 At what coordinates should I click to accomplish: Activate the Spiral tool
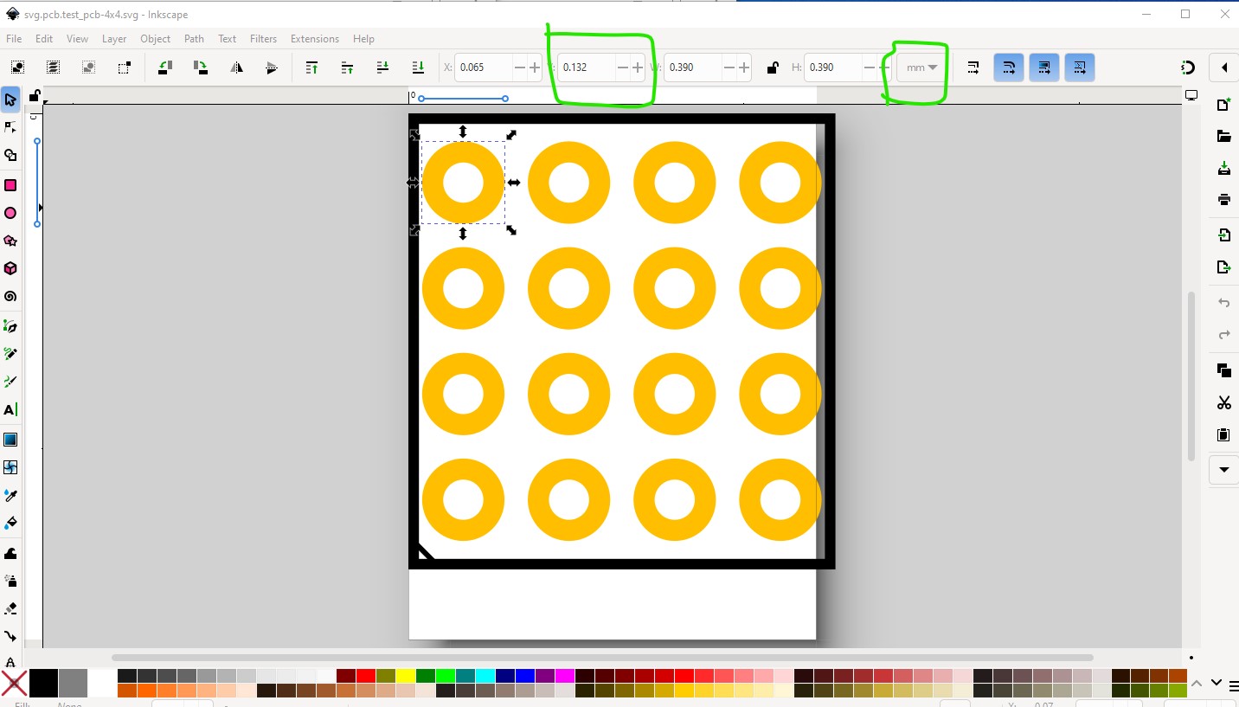pos(10,296)
